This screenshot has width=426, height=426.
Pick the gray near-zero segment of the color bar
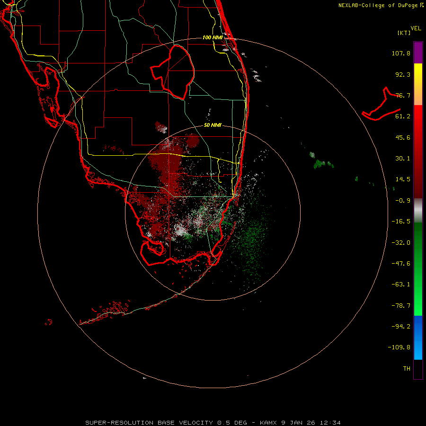(418, 210)
